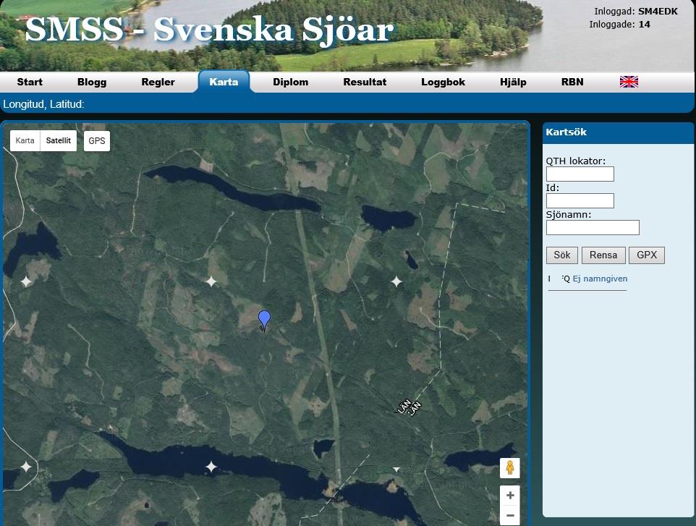The image size is (696, 526).
Task: Open the Resultat tab
Action: pos(365,82)
